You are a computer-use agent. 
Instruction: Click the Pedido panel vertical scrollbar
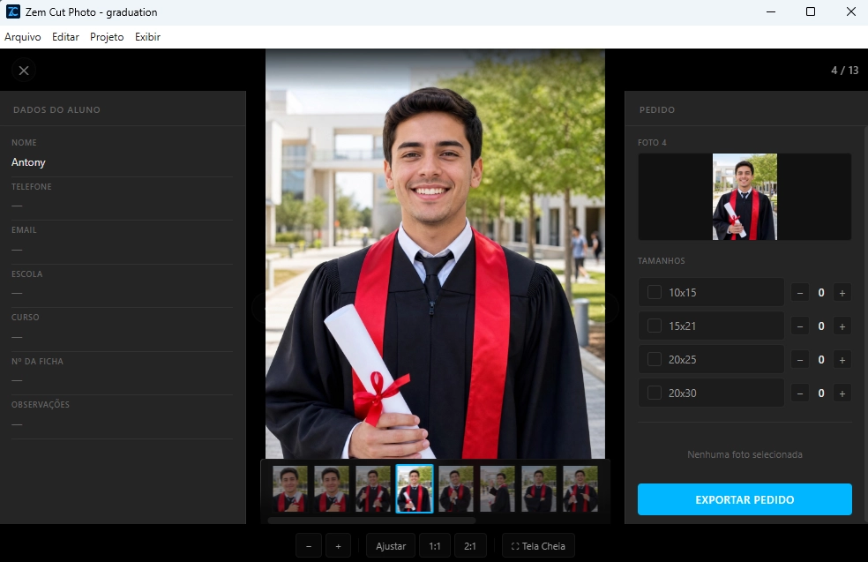[x=865, y=324]
